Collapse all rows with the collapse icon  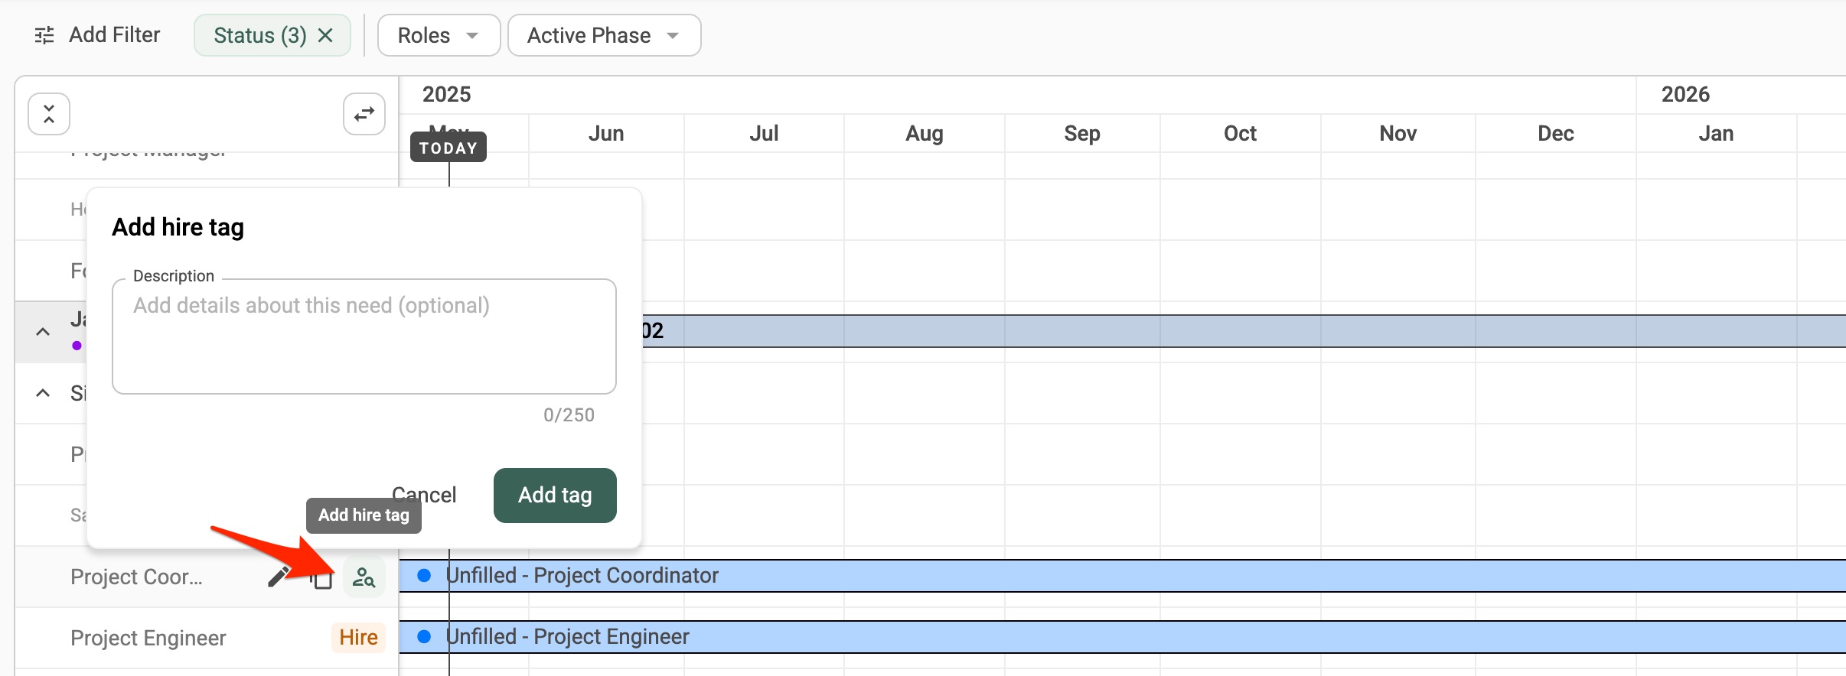point(49,114)
